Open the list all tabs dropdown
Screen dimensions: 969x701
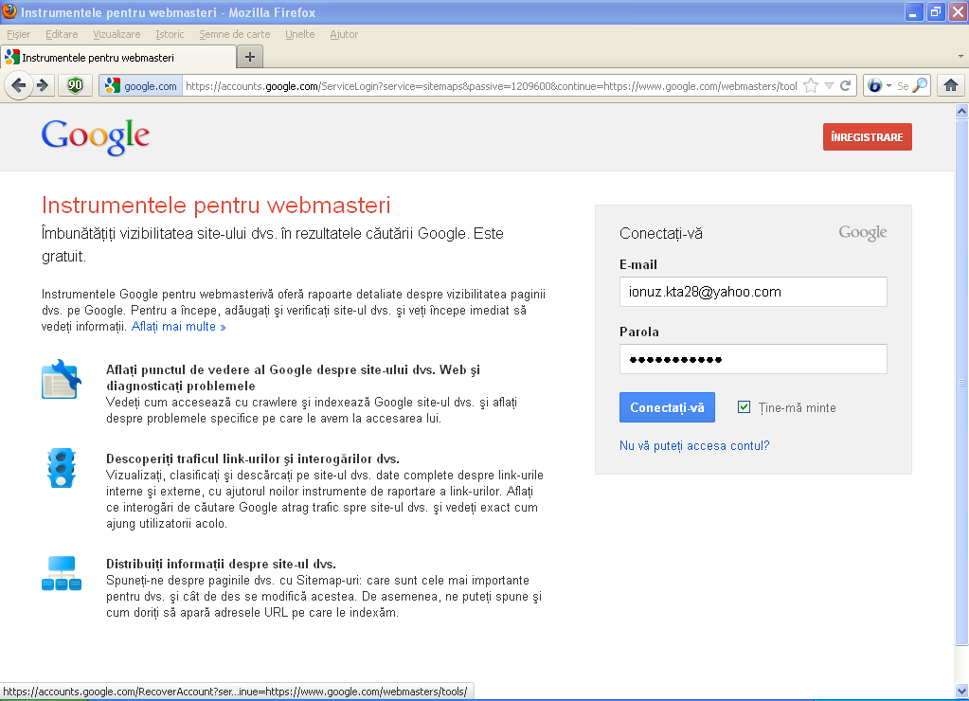[960, 56]
